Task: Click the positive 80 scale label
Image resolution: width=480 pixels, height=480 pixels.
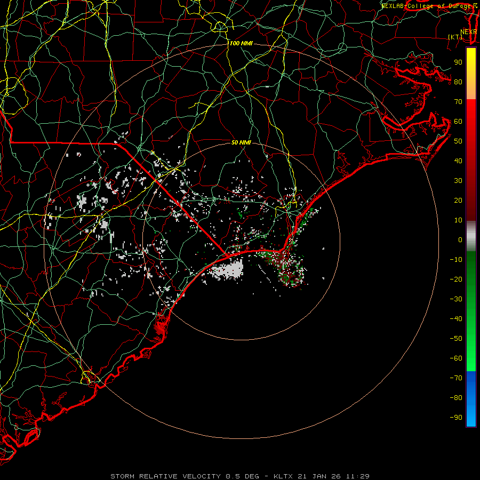Action: pos(458,82)
